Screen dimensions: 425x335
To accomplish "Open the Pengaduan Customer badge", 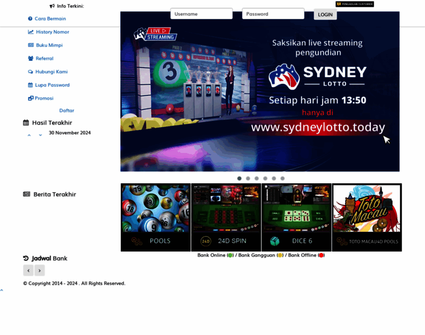I will (355, 4).
